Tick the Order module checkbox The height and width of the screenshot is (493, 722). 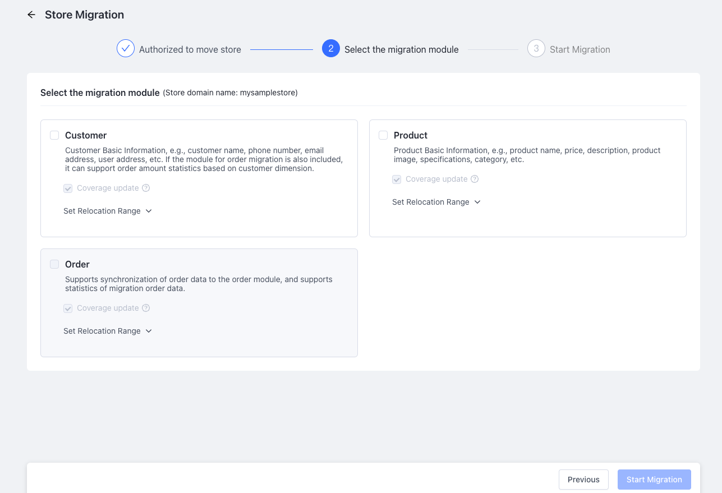click(x=54, y=264)
